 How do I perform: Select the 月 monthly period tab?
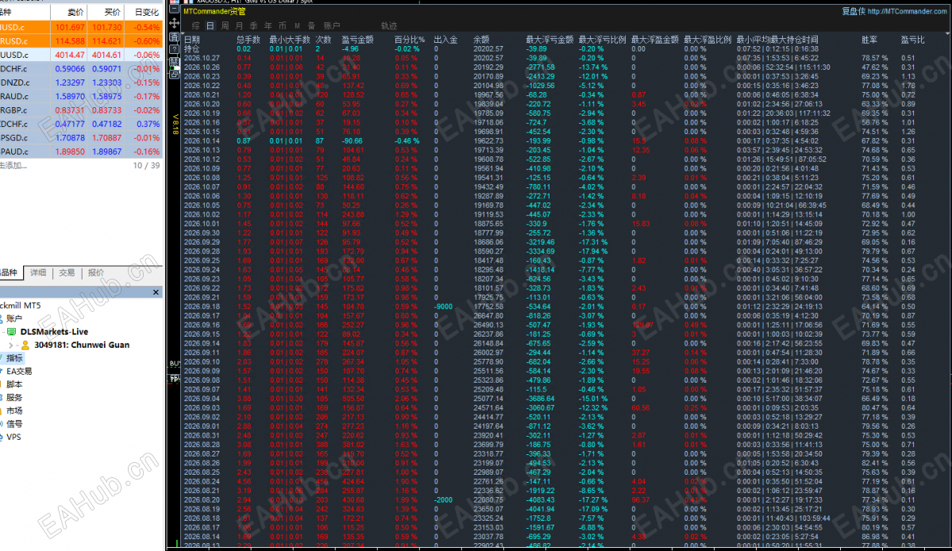point(239,25)
